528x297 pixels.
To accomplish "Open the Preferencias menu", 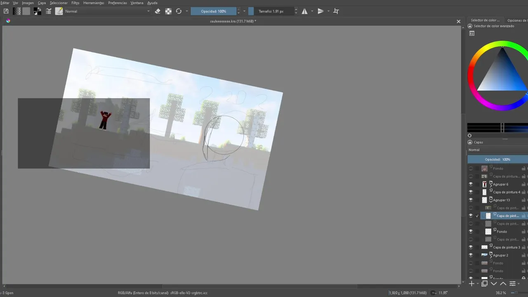I will [118, 3].
